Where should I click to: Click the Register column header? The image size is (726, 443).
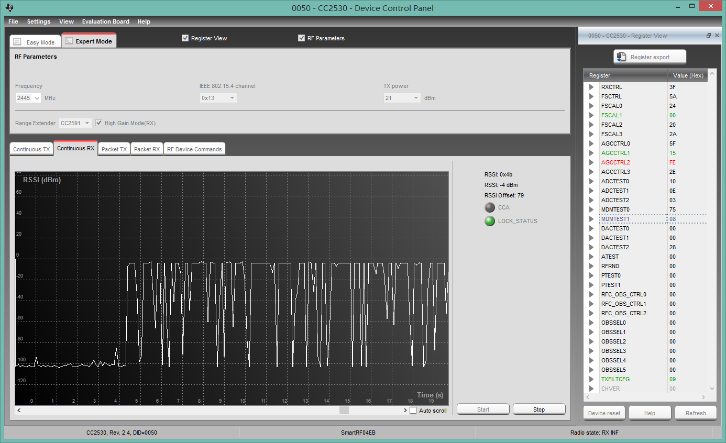coord(625,75)
